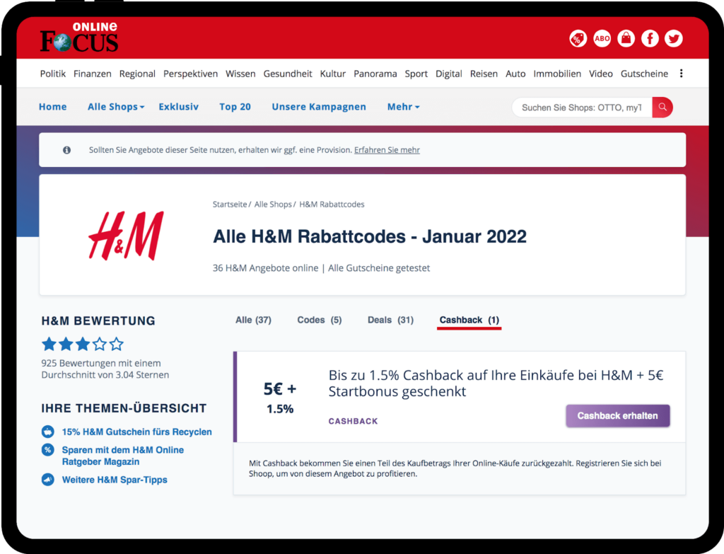Open the Regional section
The image size is (724, 554).
point(137,74)
